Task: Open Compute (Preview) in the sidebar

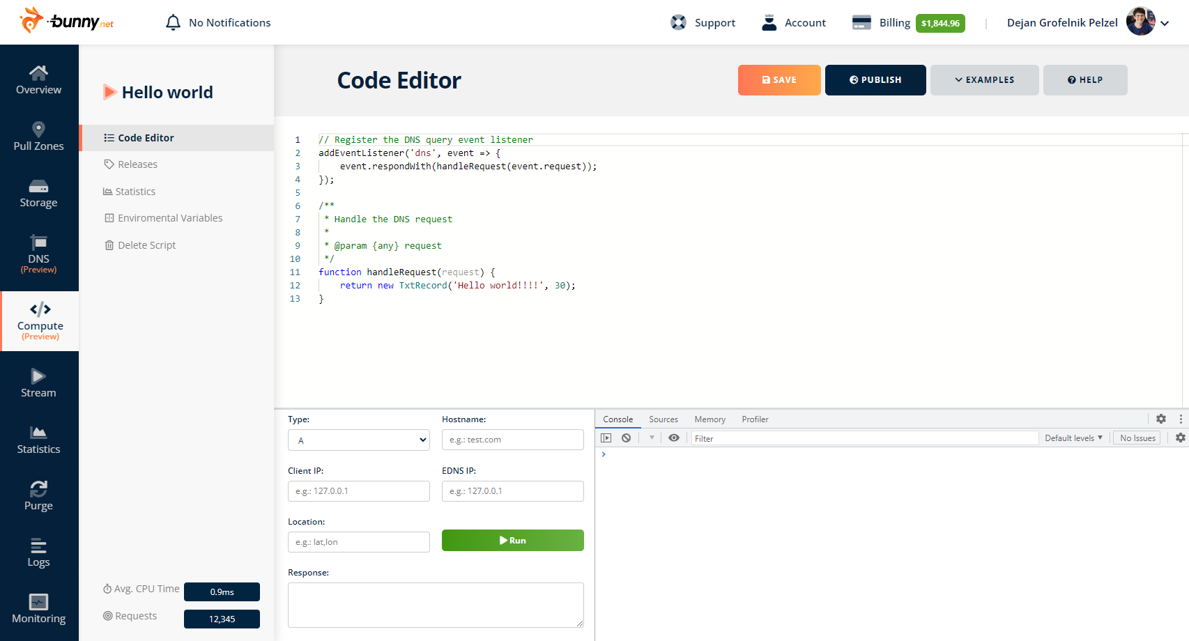Action: [x=40, y=320]
